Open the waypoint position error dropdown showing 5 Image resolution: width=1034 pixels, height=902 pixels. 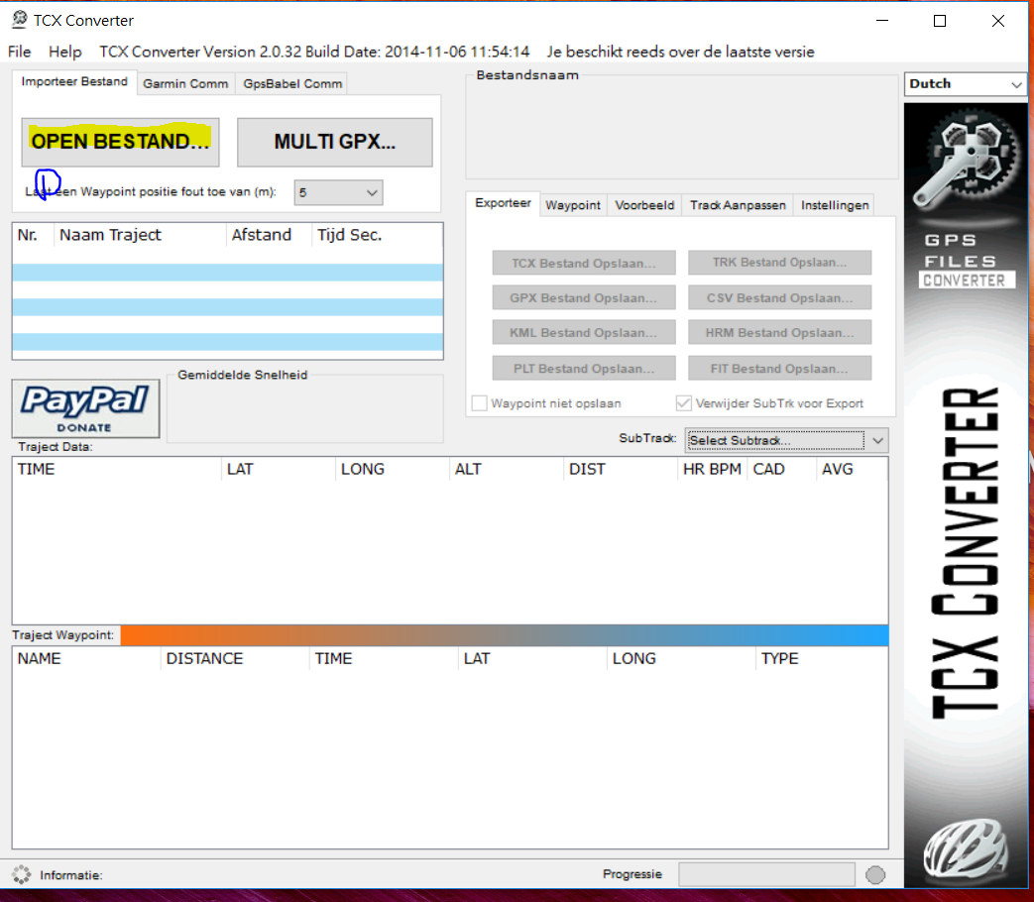point(338,192)
